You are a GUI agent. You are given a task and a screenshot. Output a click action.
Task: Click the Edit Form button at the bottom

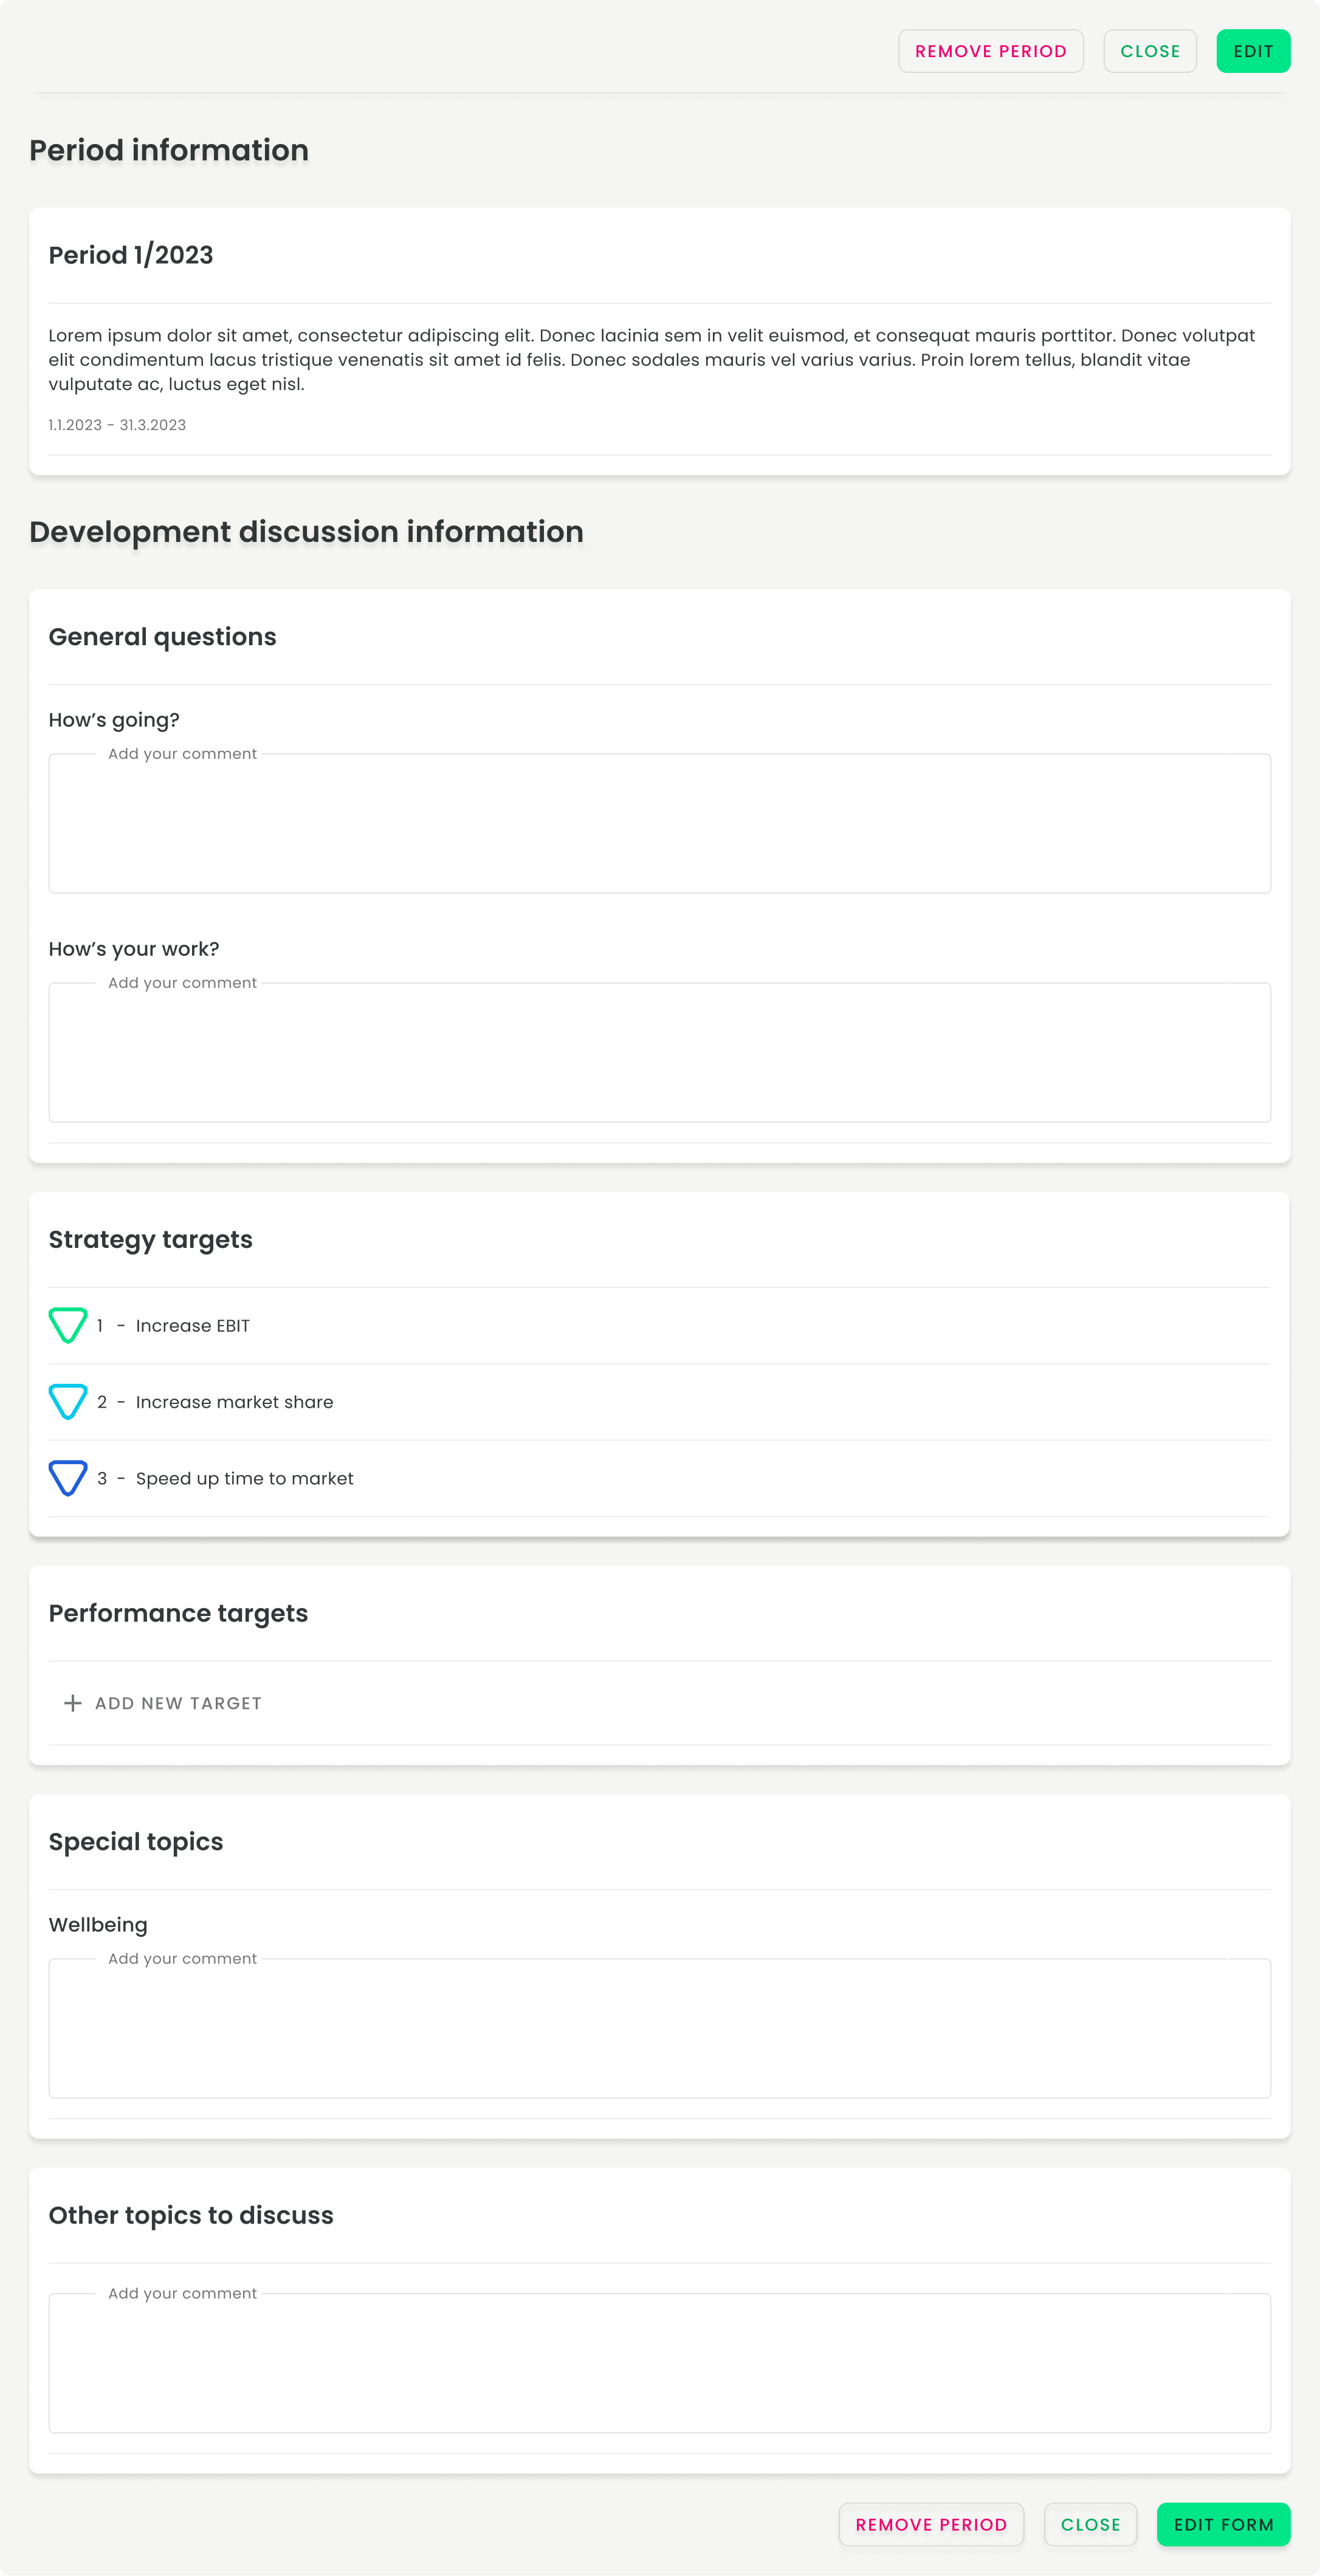click(1223, 2524)
